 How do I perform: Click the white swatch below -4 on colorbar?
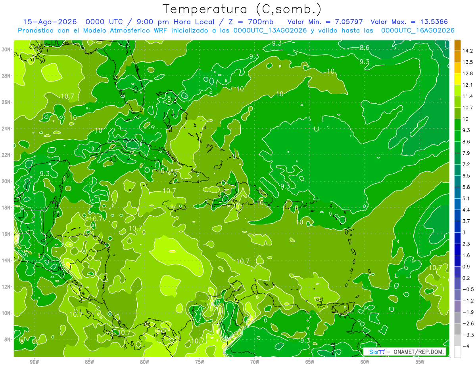(457, 352)
